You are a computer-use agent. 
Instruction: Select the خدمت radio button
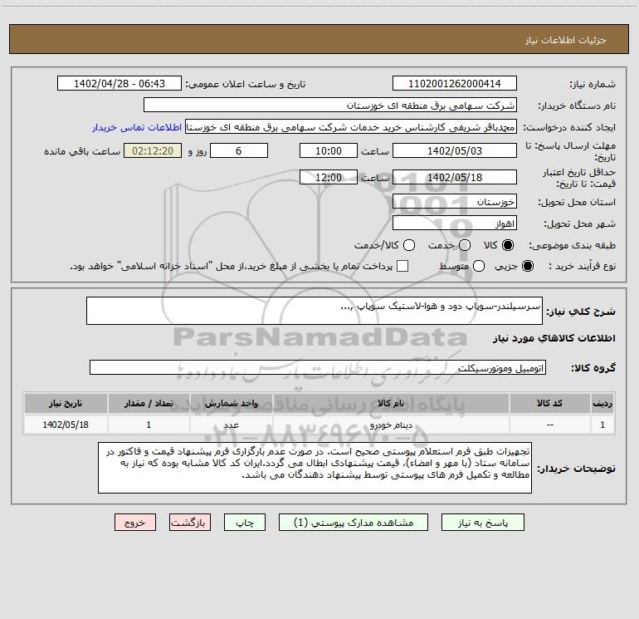click(x=465, y=245)
